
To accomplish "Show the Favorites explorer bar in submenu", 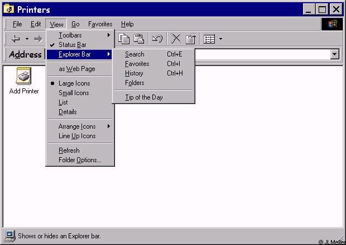I will point(153,64).
